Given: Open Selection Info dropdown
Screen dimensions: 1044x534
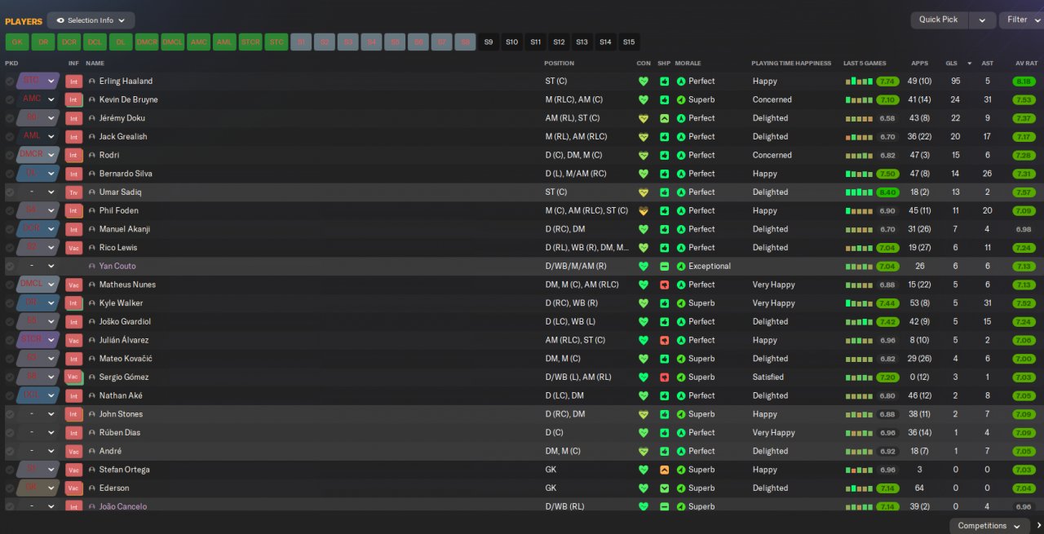Looking at the screenshot, I should 91,20.
